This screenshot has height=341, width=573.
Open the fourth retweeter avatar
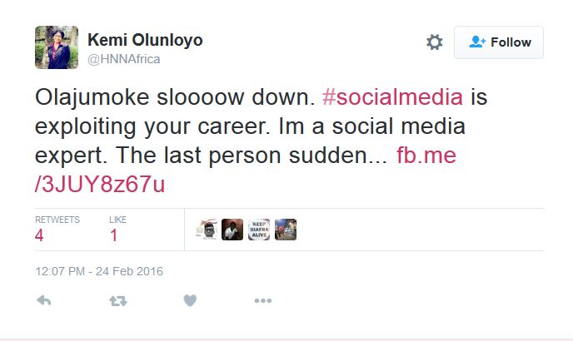tap(286, 230)
